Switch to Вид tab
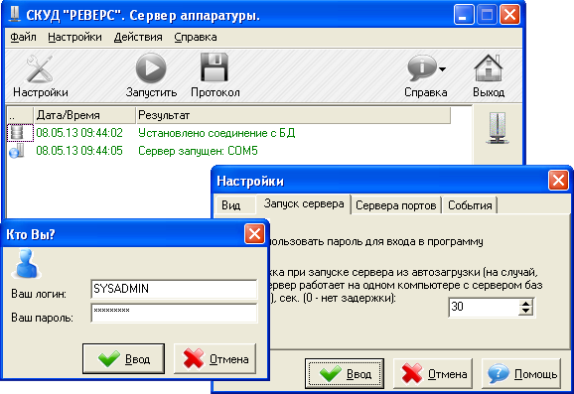Image resolution: width=574 pixels, height=394 pixels. point(234,205)
